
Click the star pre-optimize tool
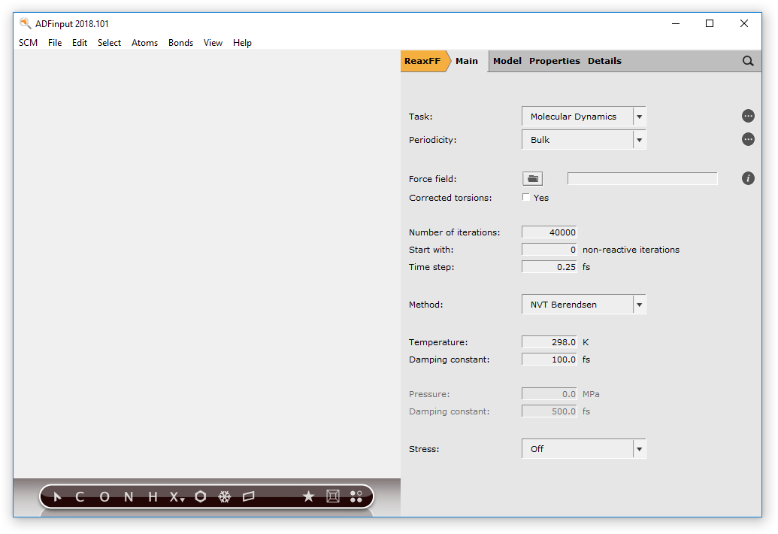click(308, 496)
